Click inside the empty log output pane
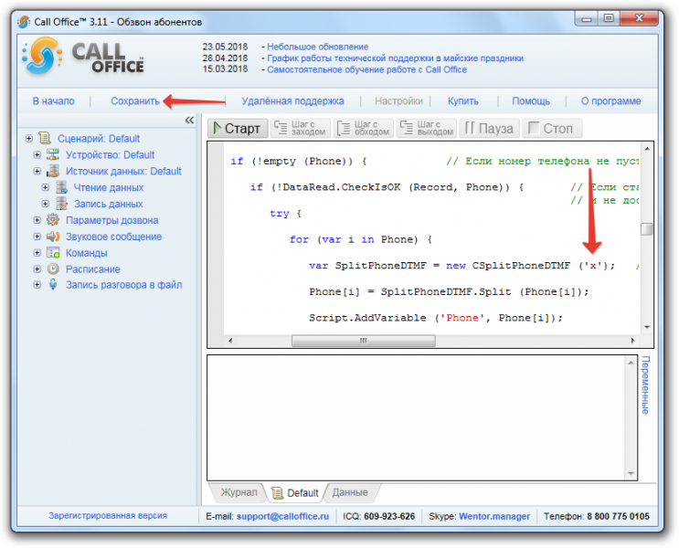Viewport: 679px width, 548px height. coord(417,417)
